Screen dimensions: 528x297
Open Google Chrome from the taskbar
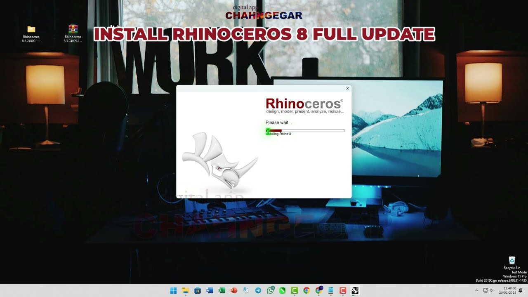pyautogui.click(x=306, y=290)
